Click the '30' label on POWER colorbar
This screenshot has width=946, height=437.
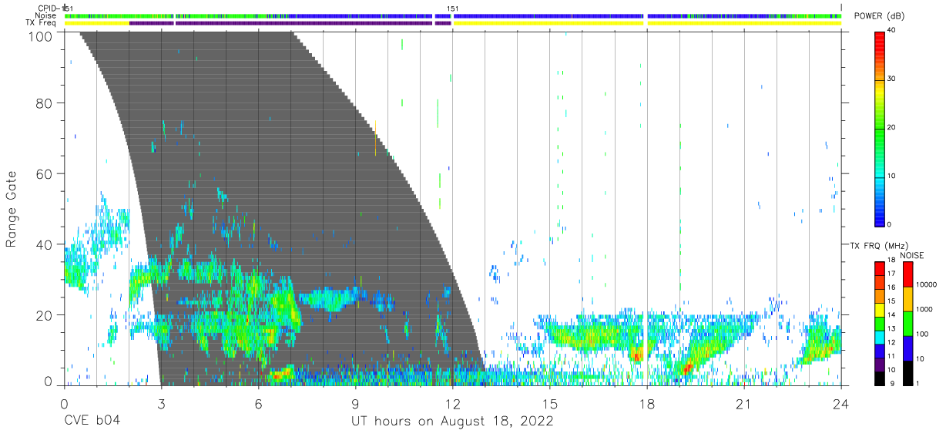[892, 79]
